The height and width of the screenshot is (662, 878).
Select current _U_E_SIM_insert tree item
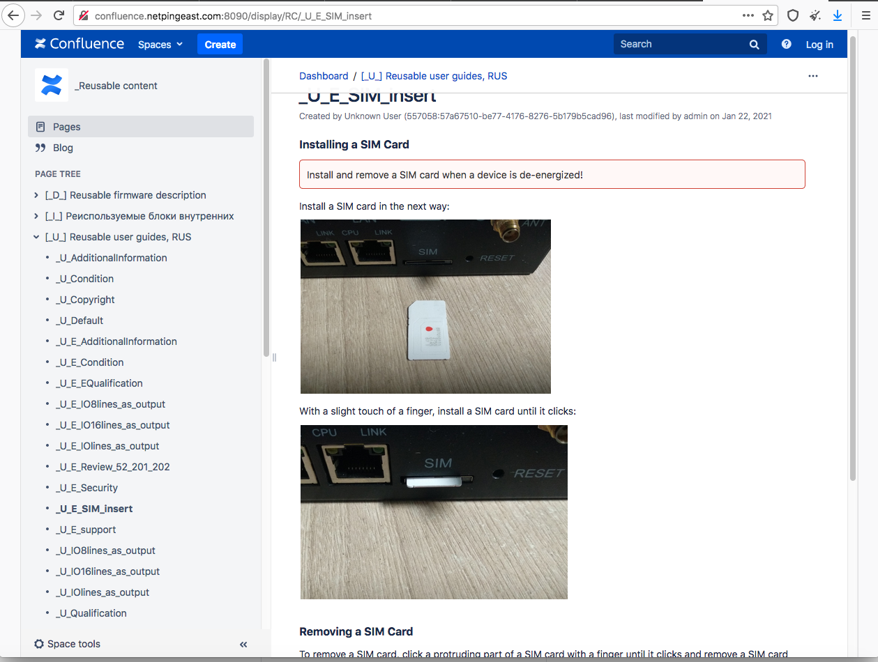click(93, 509)
